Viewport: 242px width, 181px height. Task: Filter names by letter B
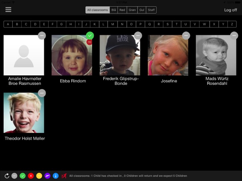(17, 24)
